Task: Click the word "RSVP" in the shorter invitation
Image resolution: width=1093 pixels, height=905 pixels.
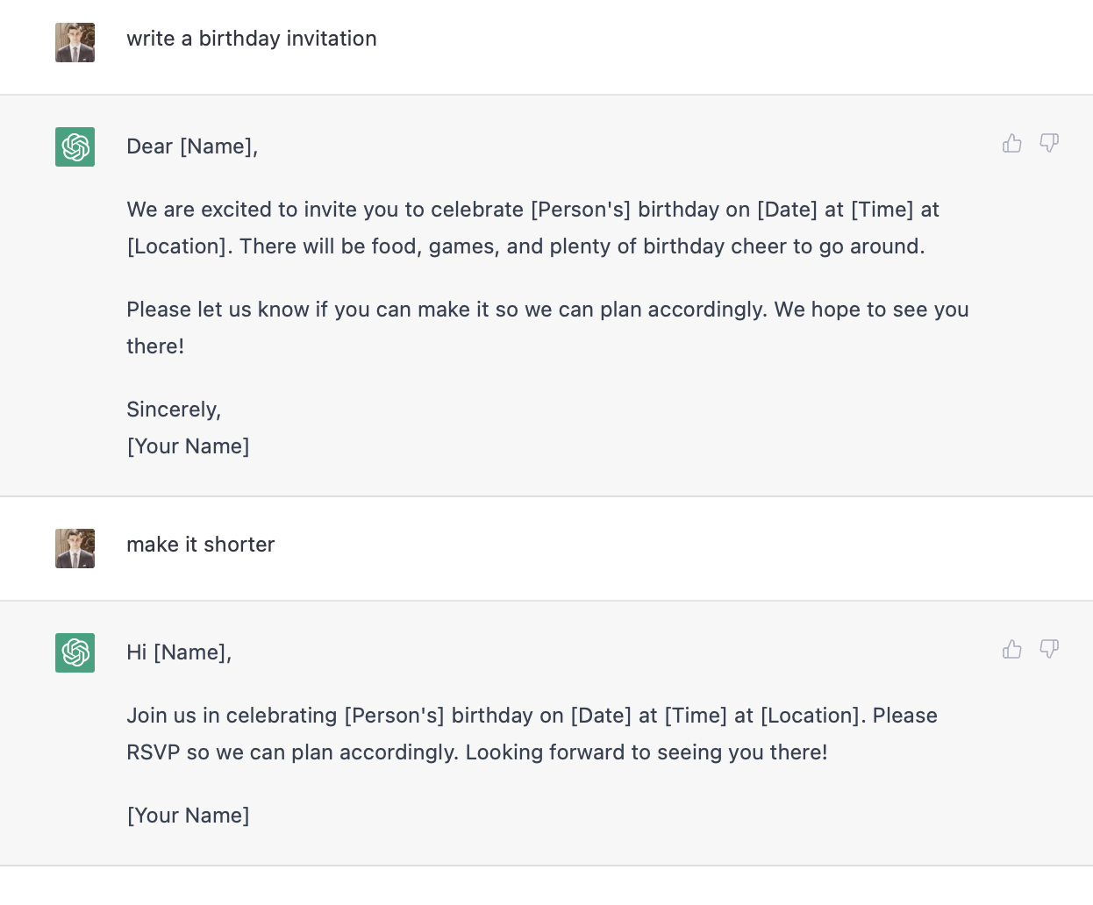Action: click(x=154, y=752)
